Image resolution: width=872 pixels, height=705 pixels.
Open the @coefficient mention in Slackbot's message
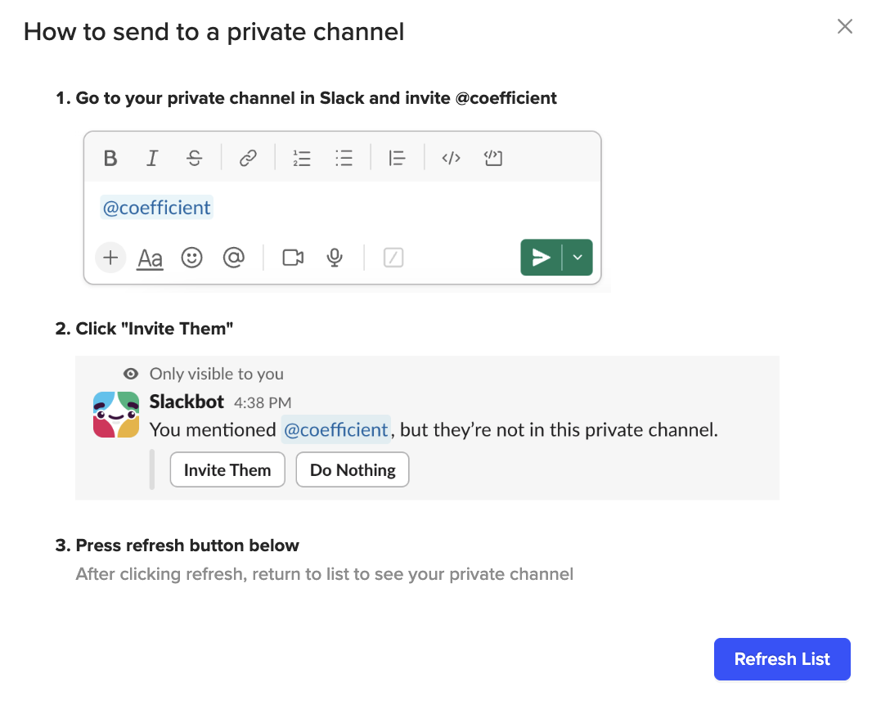(336, 429)
